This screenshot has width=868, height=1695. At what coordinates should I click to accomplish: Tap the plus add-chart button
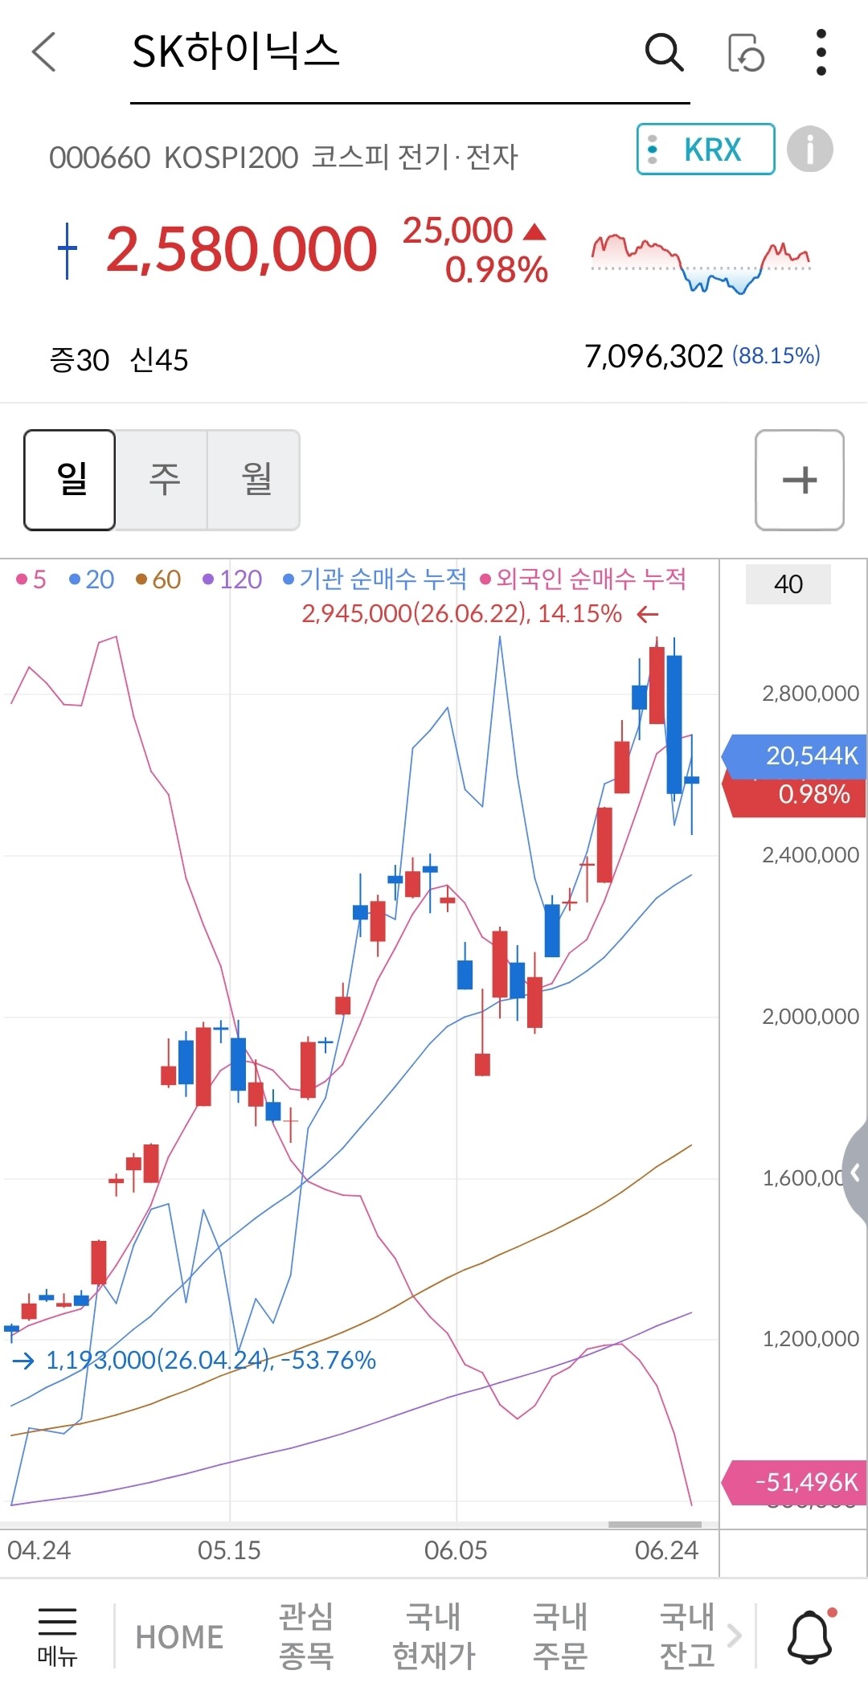800,480
